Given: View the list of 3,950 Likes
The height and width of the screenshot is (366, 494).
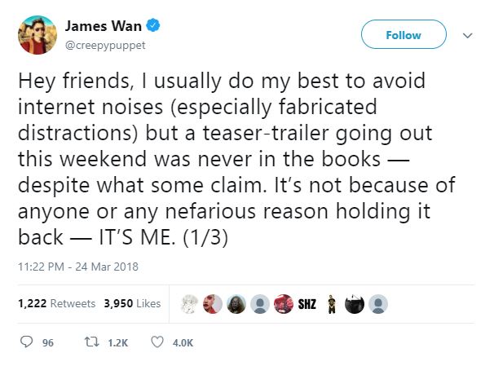Looking at the screenshot, I should click(132, 303).
